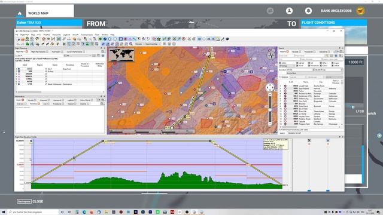Open the Runways tab in Information panel
This screenshot has width=383, height=215.
pyautogui.click(x=35, y=103)
